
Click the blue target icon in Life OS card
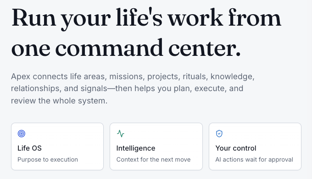22,134
